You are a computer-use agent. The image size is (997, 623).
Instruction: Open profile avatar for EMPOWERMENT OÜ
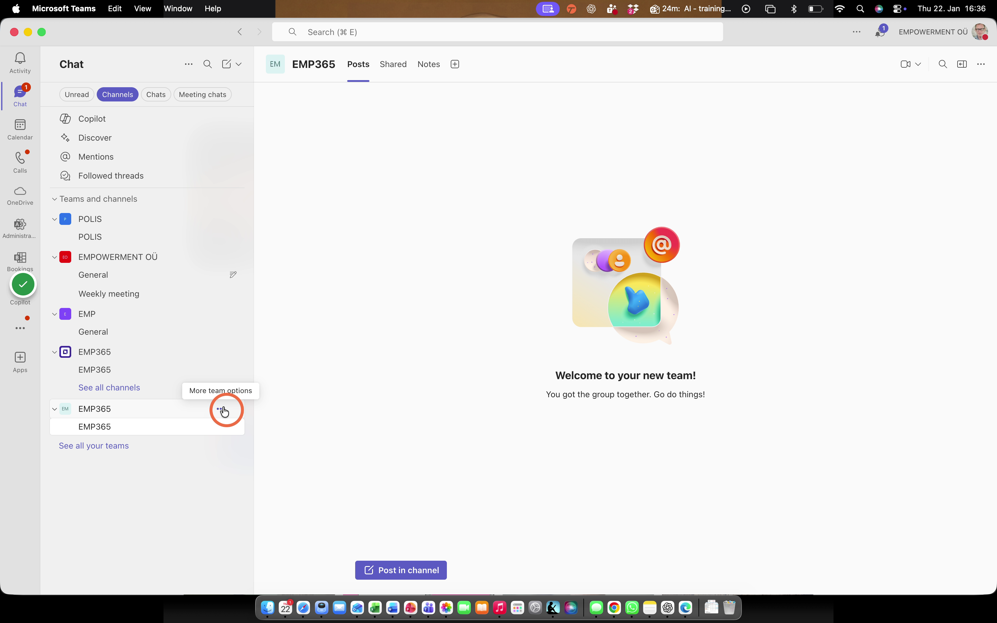coord(980,32)
